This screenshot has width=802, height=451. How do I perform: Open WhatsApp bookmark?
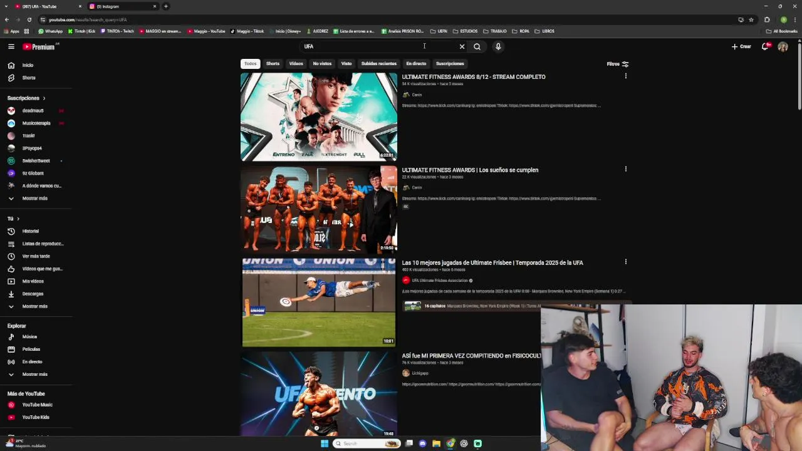pyautogui.click(x=50, y=31)
